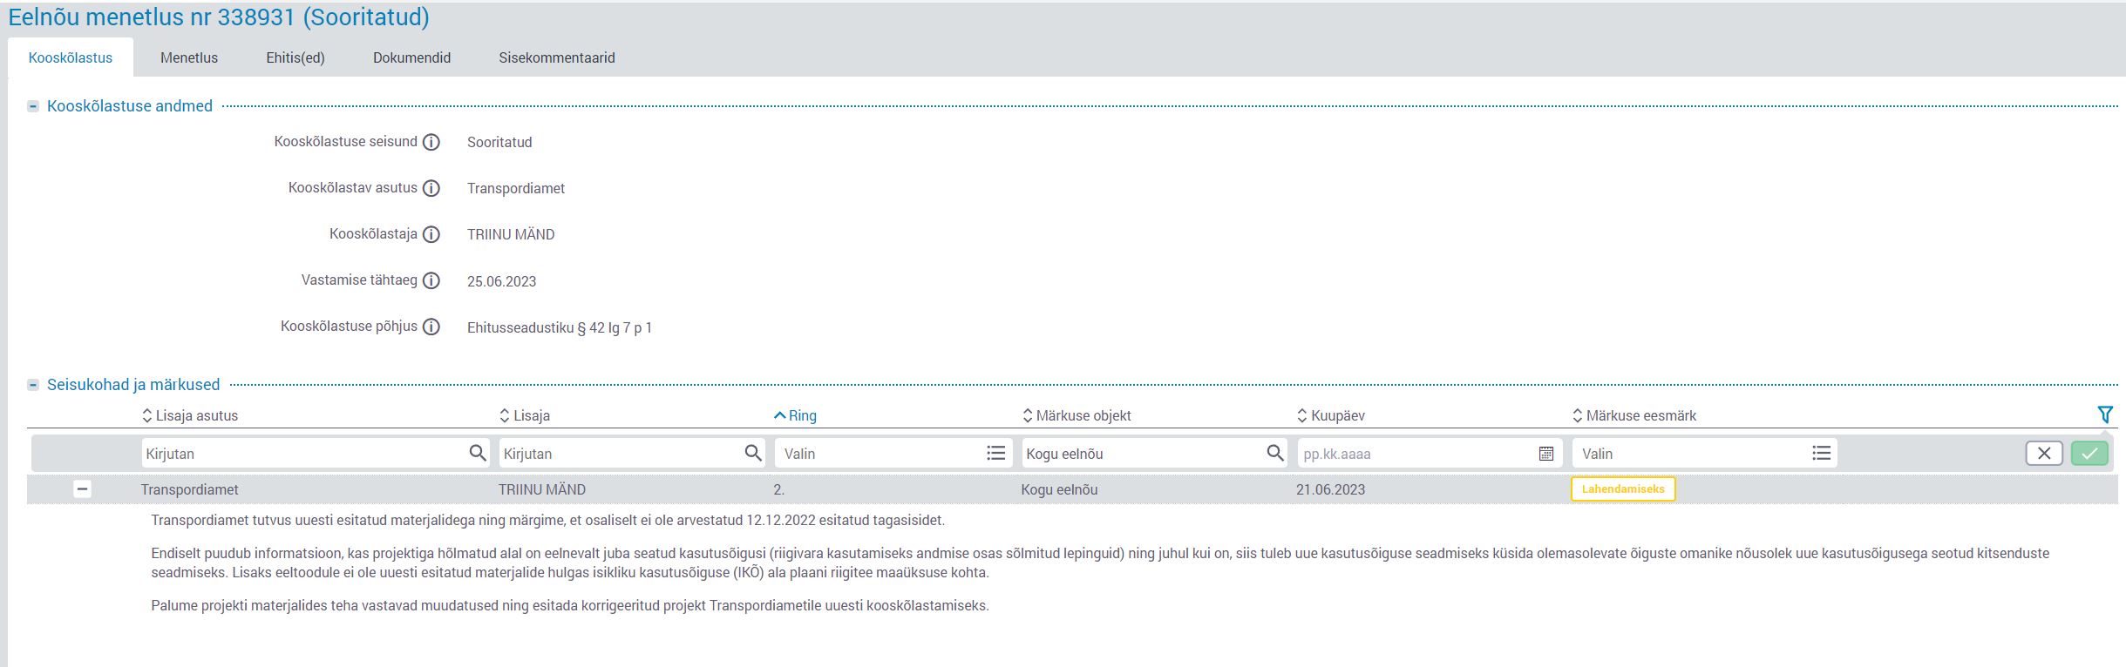Click info icon beside Kooskõlastav asutus
This screenshot has height=667, width=2126.
[x=431, y=188]
